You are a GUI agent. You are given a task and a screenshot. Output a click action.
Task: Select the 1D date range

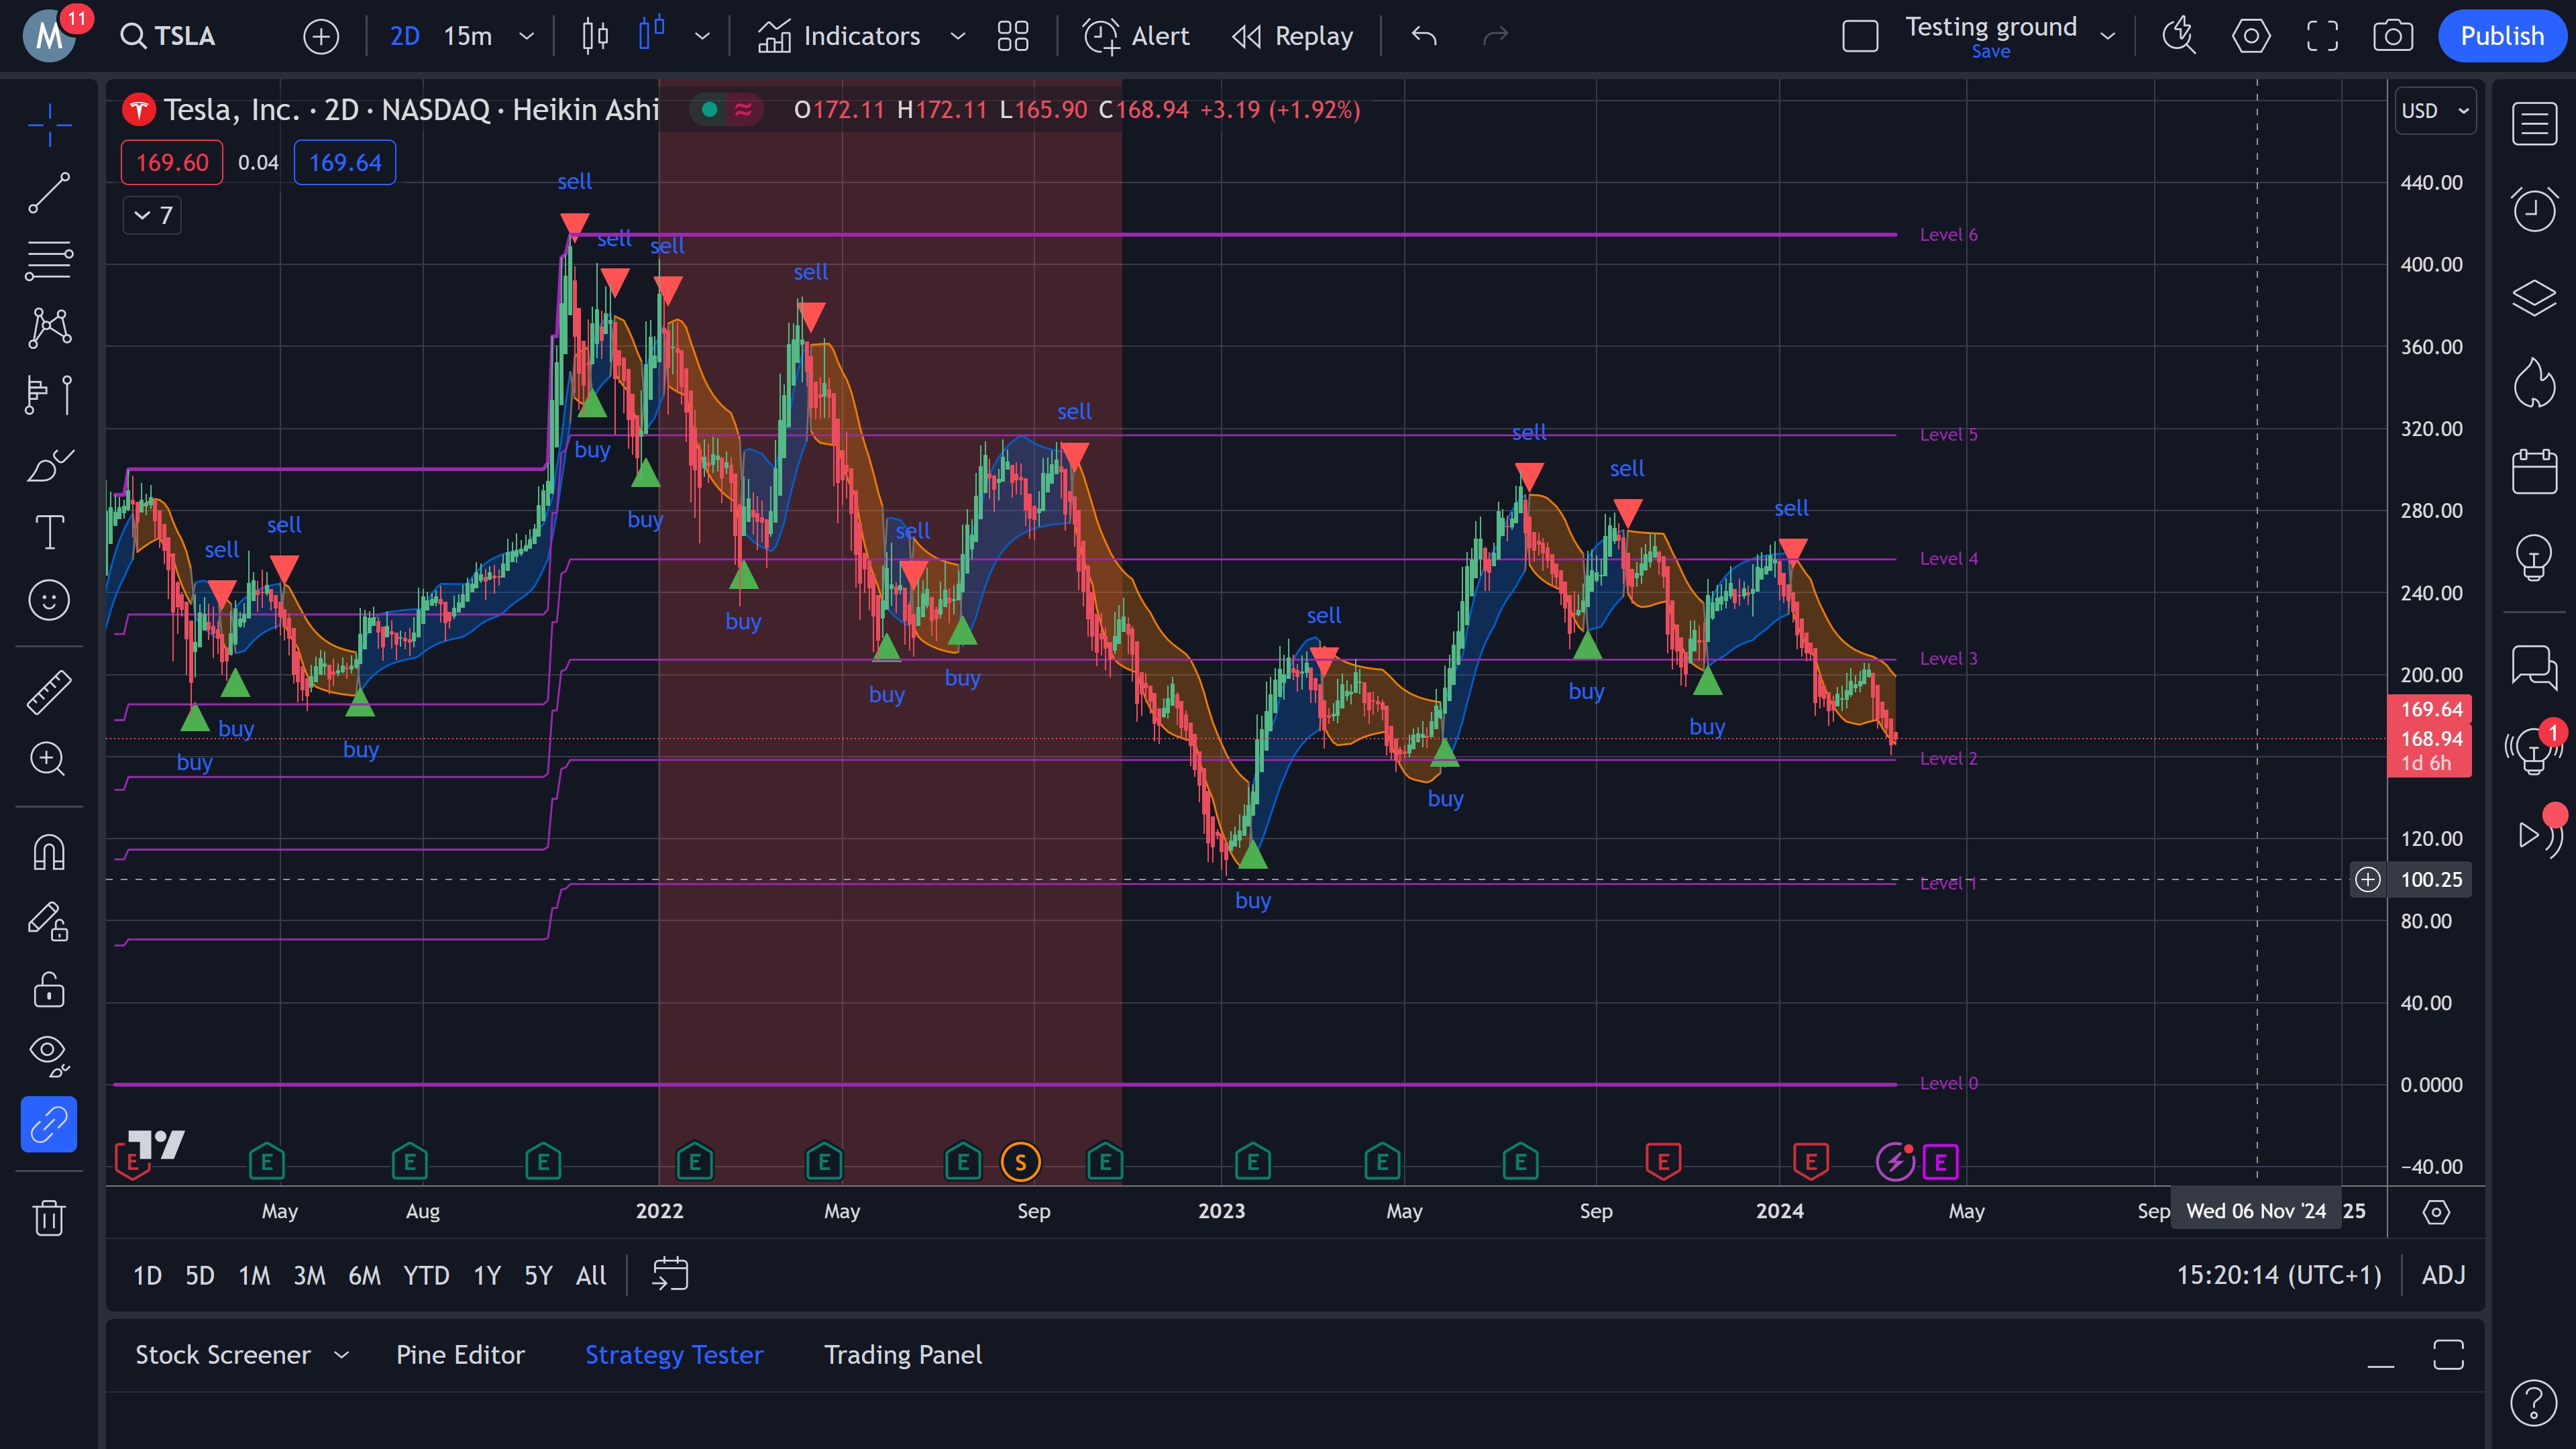147,1276
